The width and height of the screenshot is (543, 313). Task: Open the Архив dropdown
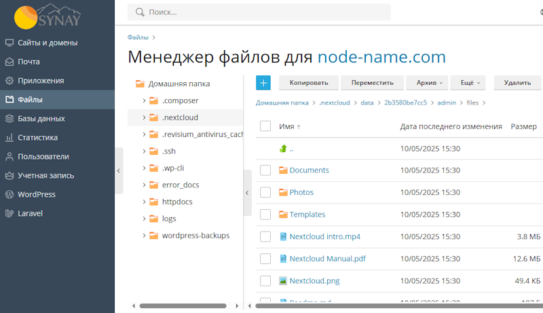point(427,83)
